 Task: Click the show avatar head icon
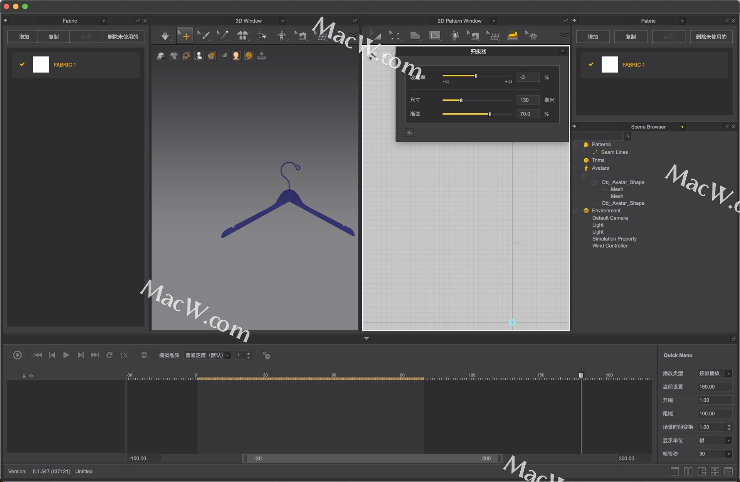(x=236, y=56)
